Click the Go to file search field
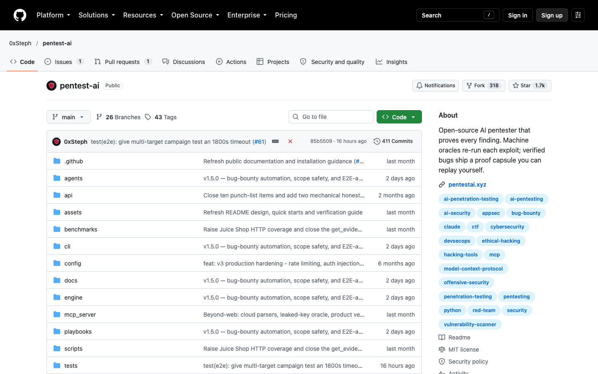Screen dimensions: 598x374 point(331,117)
